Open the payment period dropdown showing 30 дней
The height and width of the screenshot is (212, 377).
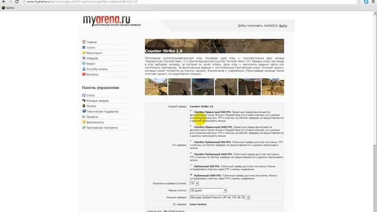click(x=208, y=190)
